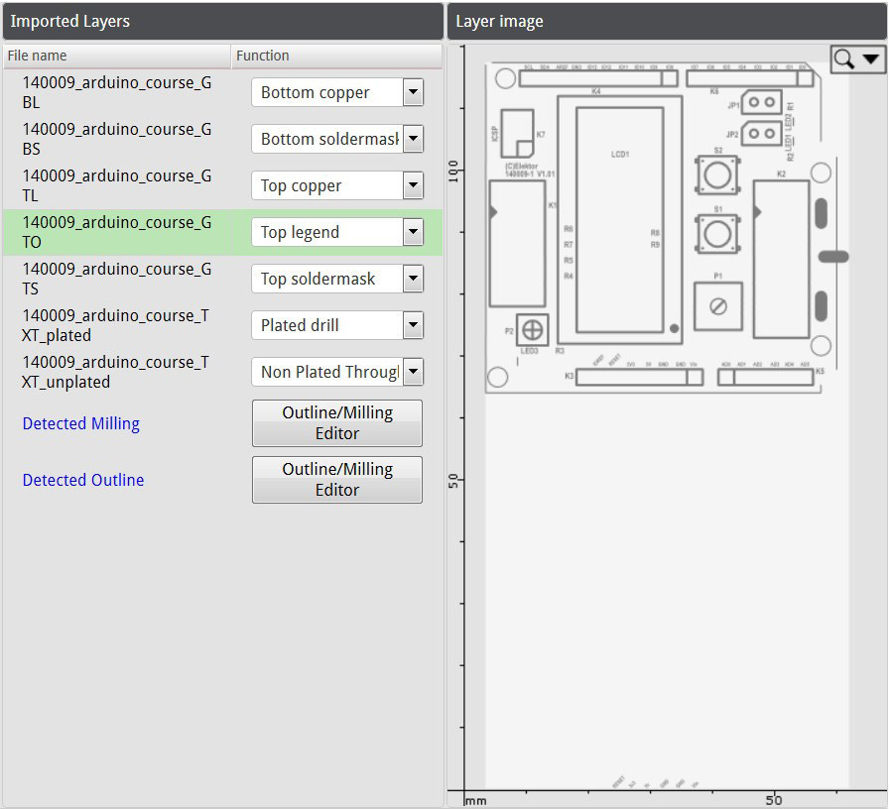Expand the Plated drill dropdown
The image size is (892, 809).
413,324
